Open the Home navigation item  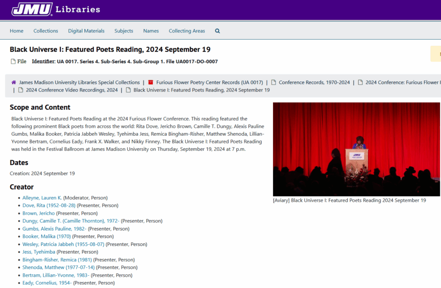click(x=16, y=30)
